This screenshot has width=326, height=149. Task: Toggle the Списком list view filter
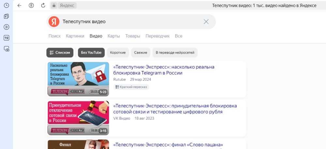click(60, 52)
